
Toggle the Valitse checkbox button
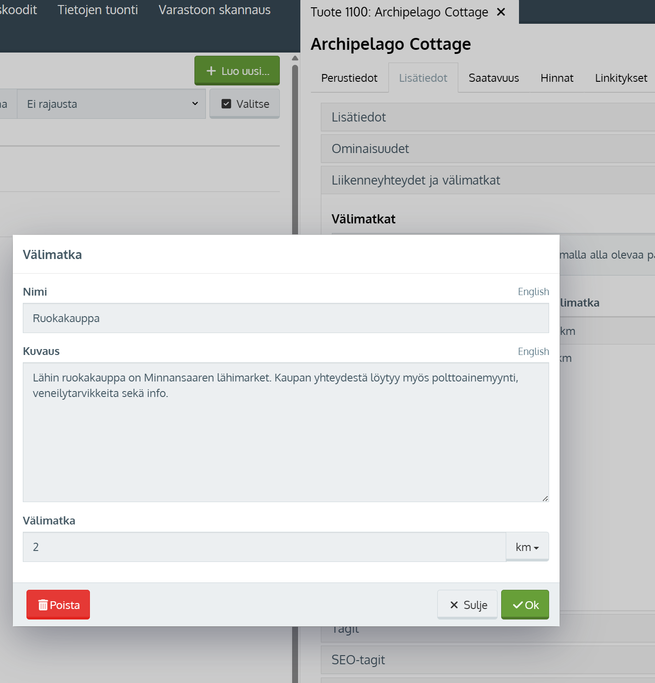point(245,104)
